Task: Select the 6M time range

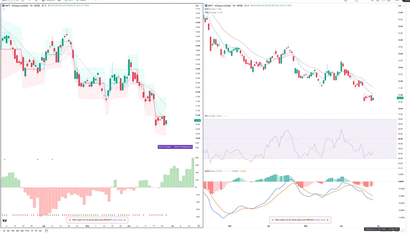Action: pos(22,231)
